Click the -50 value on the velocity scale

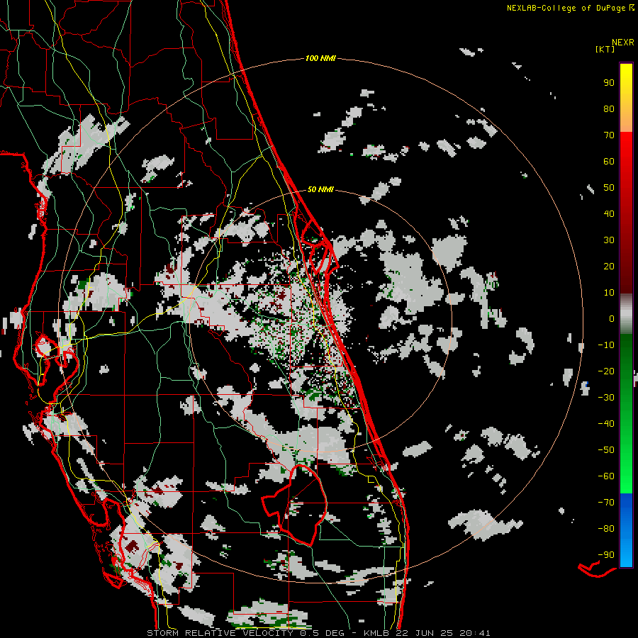(x=606, y=450)
